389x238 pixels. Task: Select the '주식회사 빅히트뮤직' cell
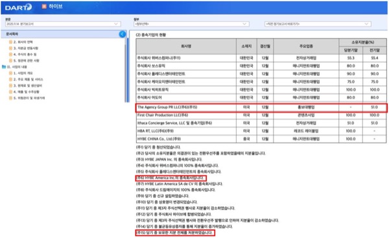point(186,89)
